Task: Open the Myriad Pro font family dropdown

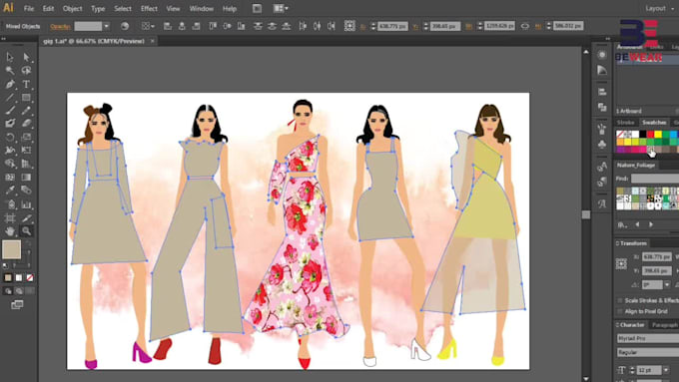Action: (647, 338)
